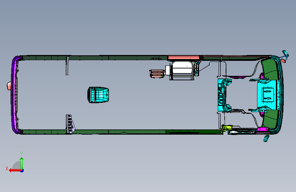Select the small orange component beside the white unit
Image resolution: width=296 pixels, height=192 pixels.
[157, 74]
